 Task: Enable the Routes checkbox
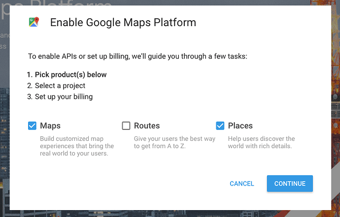[x=126, y=125]
